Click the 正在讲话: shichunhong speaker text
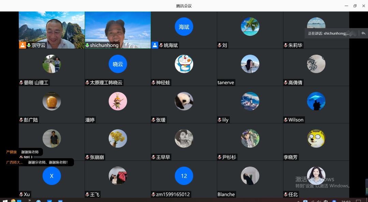The image size is (368, 202). pyautogui.click(x=328, y=33)
